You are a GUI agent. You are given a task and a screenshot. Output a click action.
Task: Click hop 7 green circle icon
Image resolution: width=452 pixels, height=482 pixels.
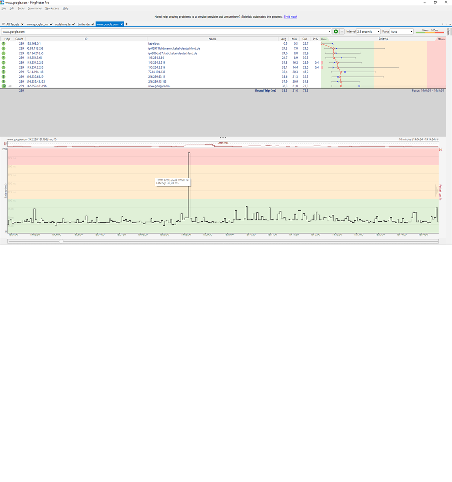pyautogui.click(x=4, y=72)
